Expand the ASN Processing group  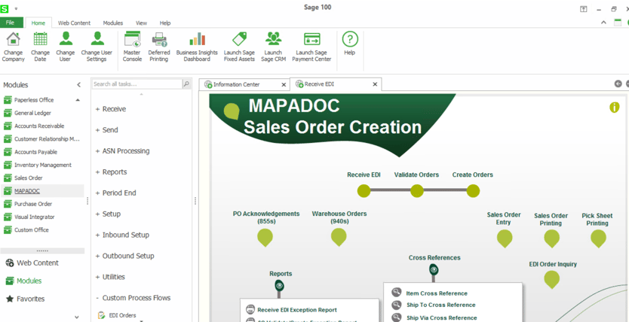122,150
